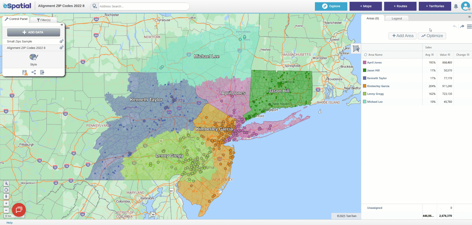
Task: Click the Jason Hill territory label on map
Action: pyautogui.click(x=279, y=91)
